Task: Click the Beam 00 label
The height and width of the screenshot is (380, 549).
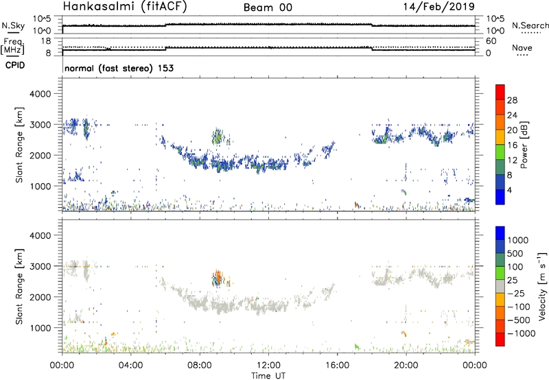Action: [x=268, y=8]
